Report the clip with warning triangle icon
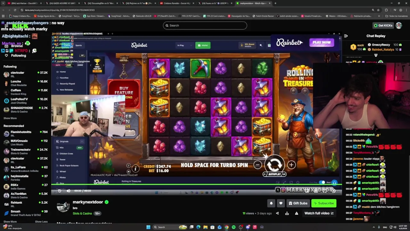This screenshot has width=410, height=231. 297,213
